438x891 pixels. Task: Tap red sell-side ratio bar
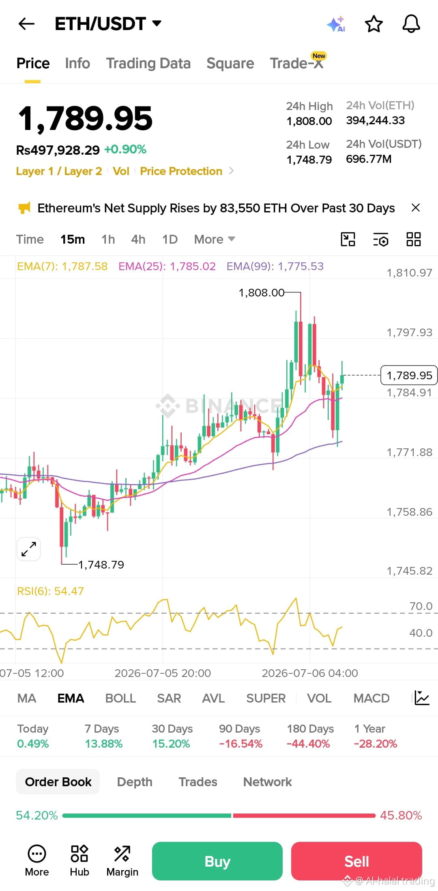coord(304,815)
